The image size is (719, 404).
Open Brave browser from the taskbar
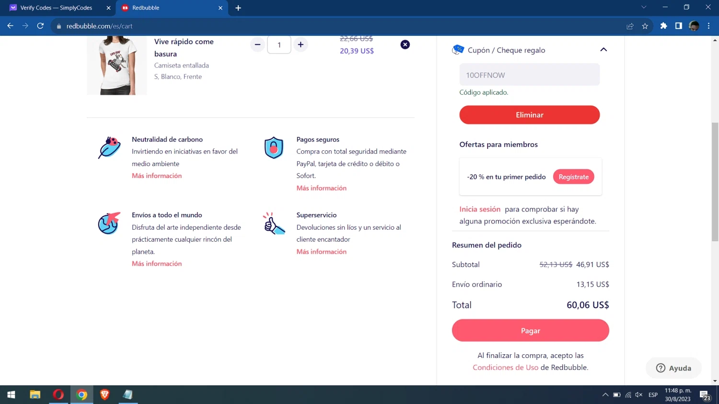click(105, 394)
